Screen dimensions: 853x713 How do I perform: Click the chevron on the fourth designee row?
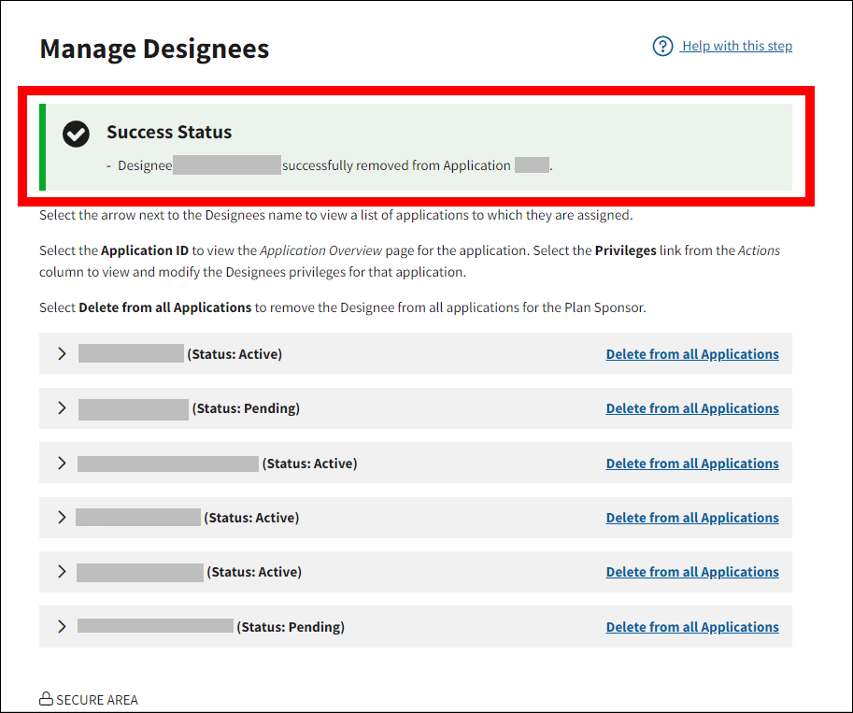pyautogui.click(x=62, y=518)
